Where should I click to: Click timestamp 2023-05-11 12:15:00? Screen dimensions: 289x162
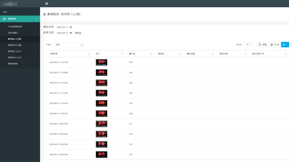pyautogui.click(x=59, y=83)
